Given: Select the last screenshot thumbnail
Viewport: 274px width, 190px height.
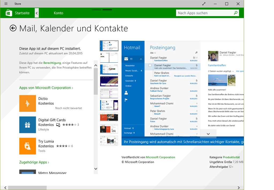Looking at the screenshot, I should [109, 140].
